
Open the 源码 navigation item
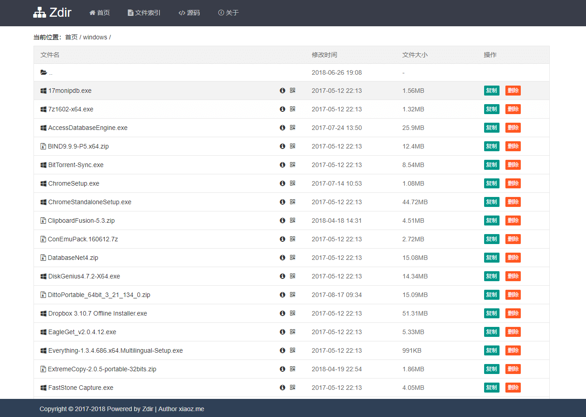[x=189, y=13]
